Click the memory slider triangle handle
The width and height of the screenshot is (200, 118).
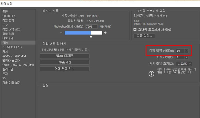[x=91, y=37]
